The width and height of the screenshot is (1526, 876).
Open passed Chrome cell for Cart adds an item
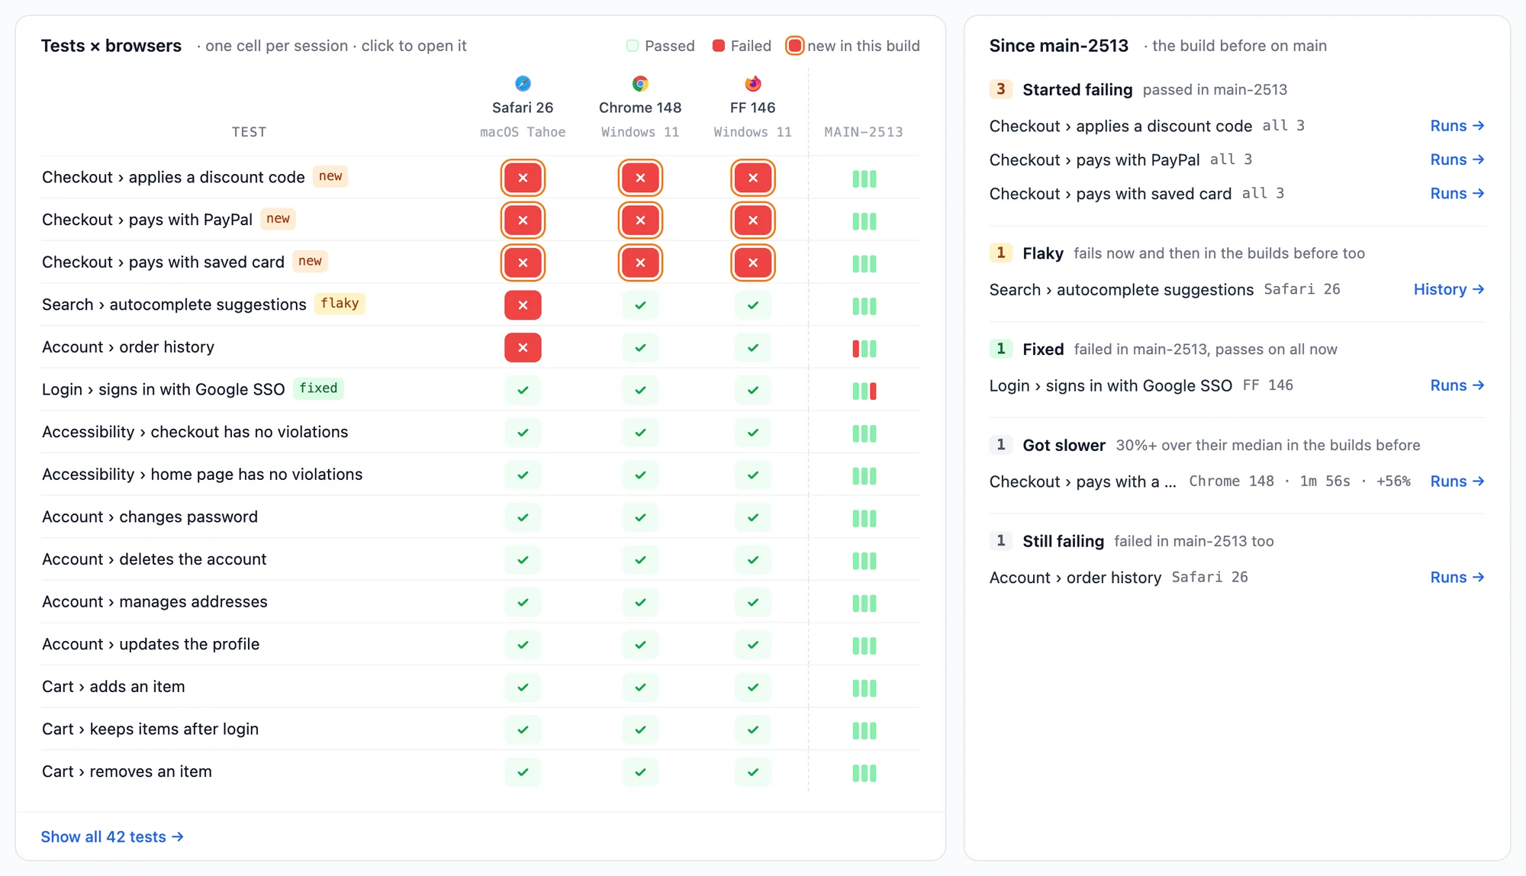[640, 688]
